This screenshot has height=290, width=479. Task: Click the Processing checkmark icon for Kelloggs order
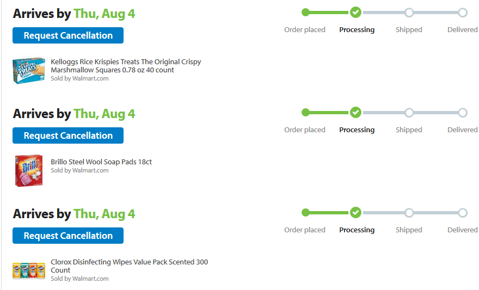point(355,13)
